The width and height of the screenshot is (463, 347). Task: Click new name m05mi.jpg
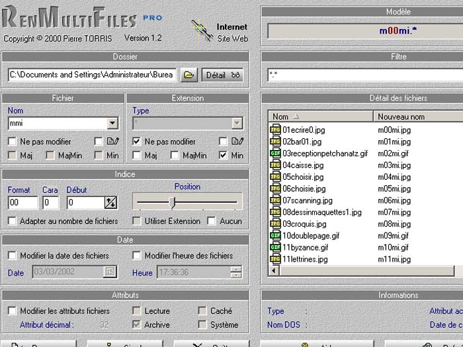click(394, 188)
